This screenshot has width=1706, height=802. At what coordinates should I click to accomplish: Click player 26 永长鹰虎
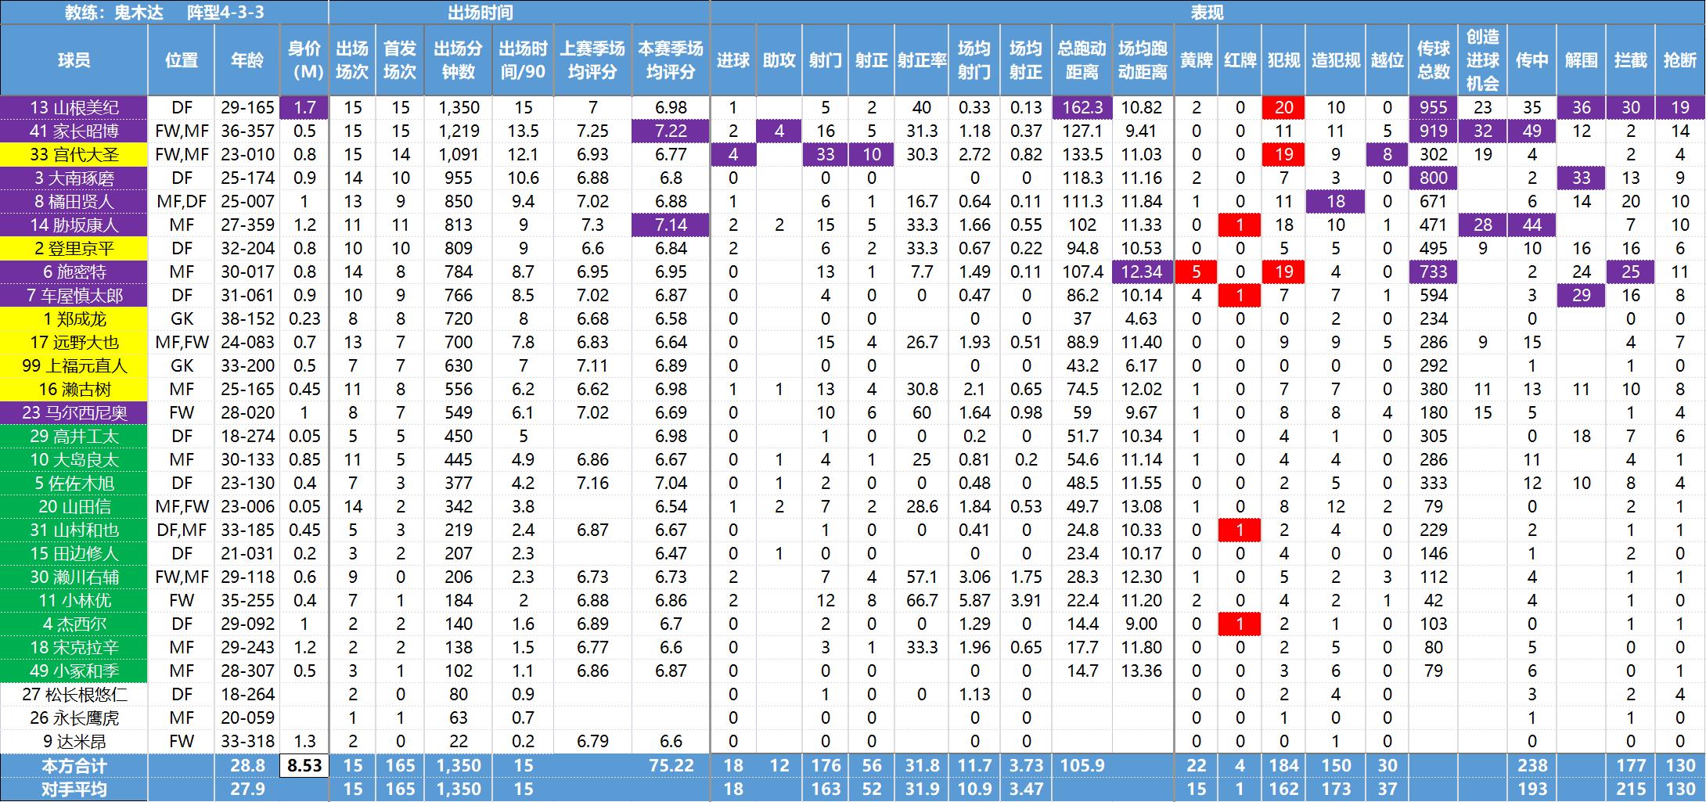point(74,717)
